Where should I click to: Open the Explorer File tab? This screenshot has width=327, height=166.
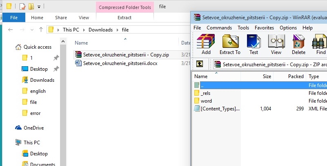coord(14,18)
